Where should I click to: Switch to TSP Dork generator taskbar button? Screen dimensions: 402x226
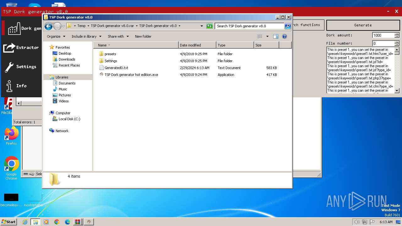pos(89,222)
